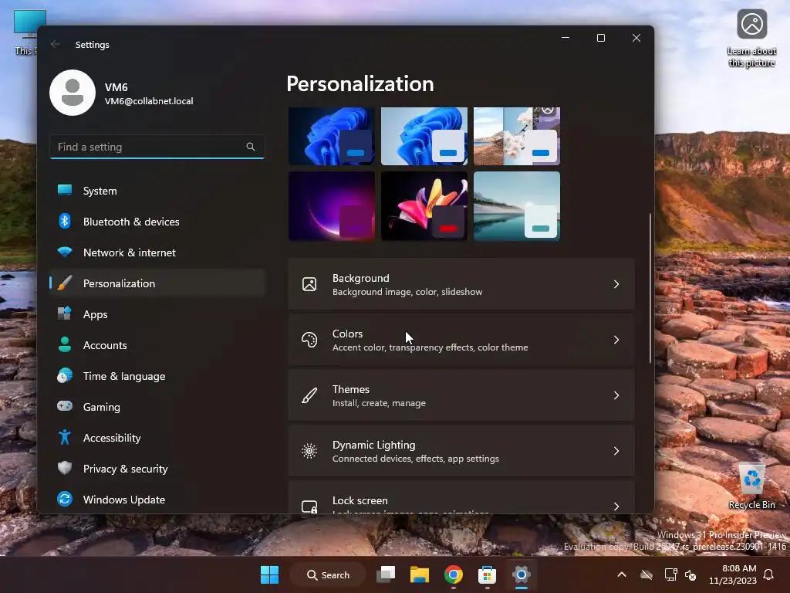The image size is (790, 593).
Task: Open the Accounts settings category
Action: tap(157, 345)
